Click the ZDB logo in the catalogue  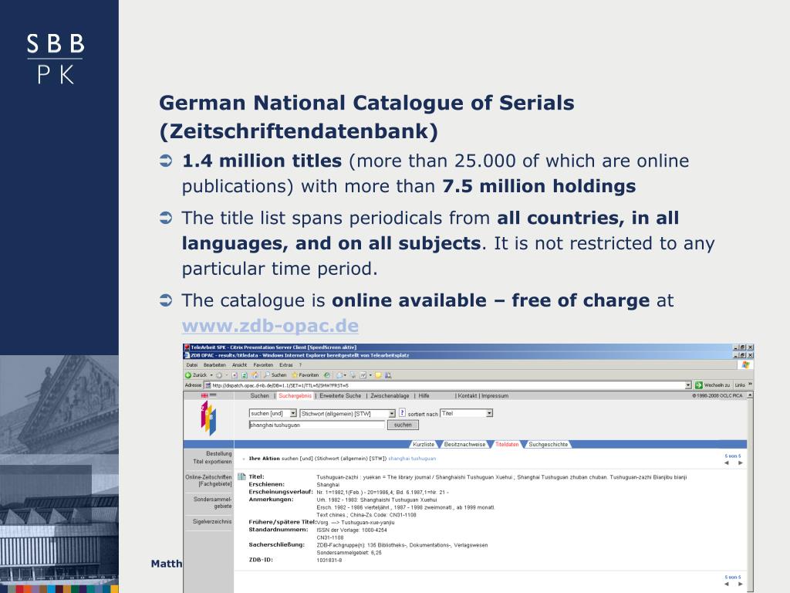pyautogui.click(x=208, y=418)
